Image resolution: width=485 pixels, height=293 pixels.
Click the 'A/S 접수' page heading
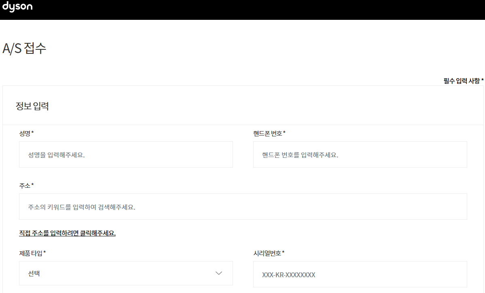click(x=24, y=48)
